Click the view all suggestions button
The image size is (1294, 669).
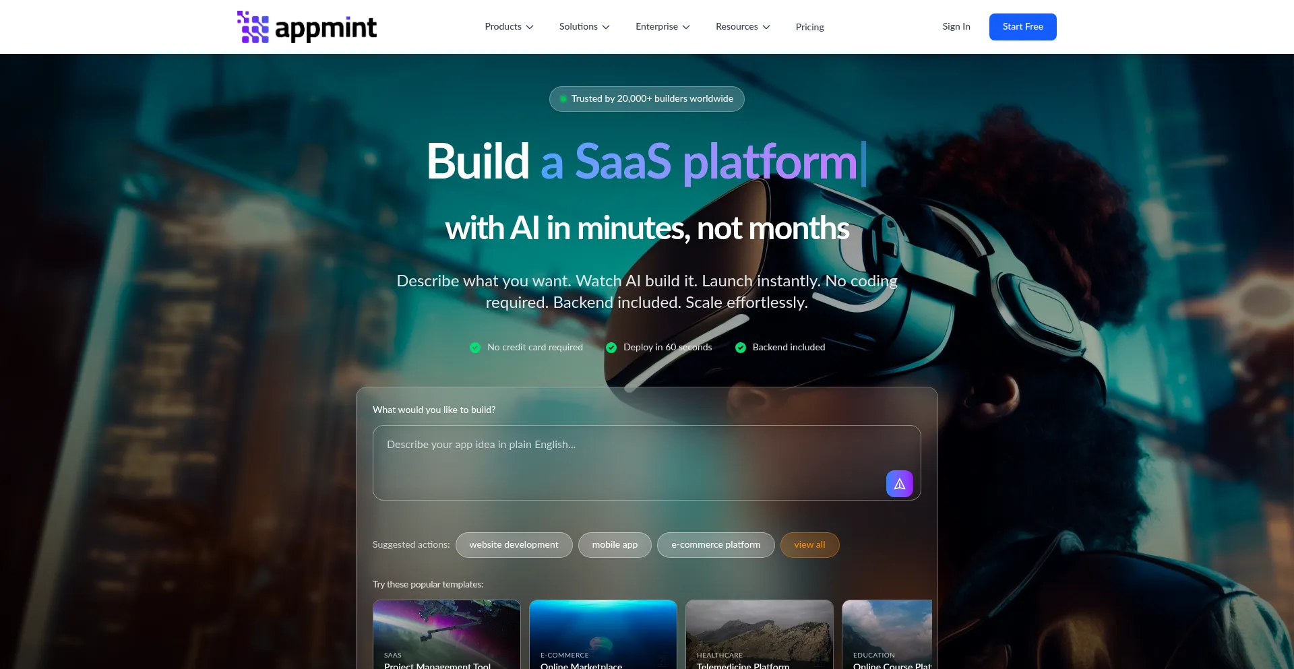tap(809, 545)
